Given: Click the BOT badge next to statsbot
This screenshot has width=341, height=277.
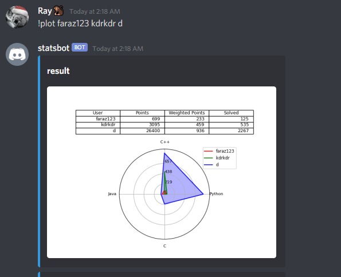Looking at the screenshot, I should tap(80, 48).
